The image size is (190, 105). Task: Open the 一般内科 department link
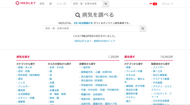tap(86, 67)
